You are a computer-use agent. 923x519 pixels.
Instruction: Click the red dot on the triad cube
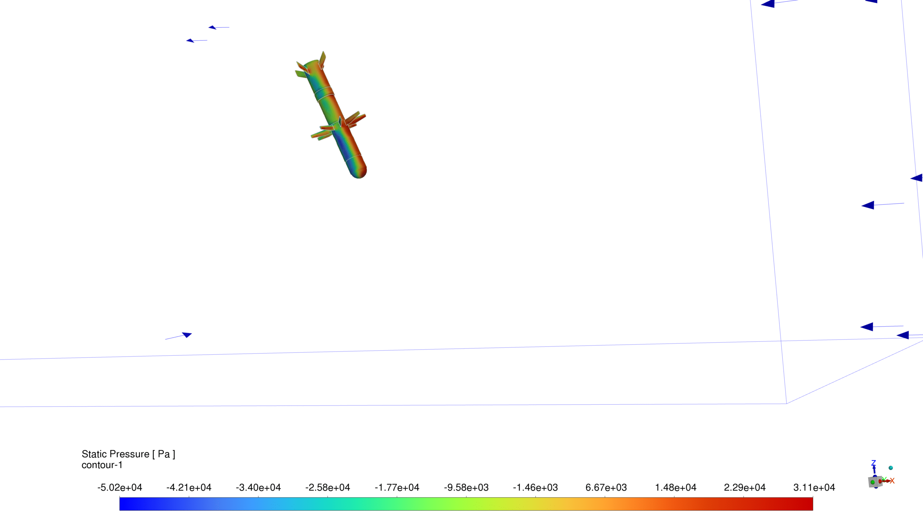click(x=880, y=481)
